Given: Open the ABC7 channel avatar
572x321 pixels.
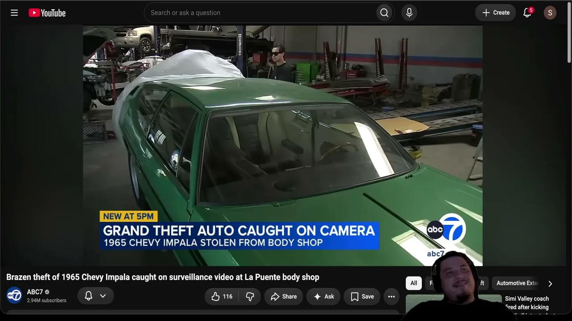Looking at the screenshot, I should point(14,296).
